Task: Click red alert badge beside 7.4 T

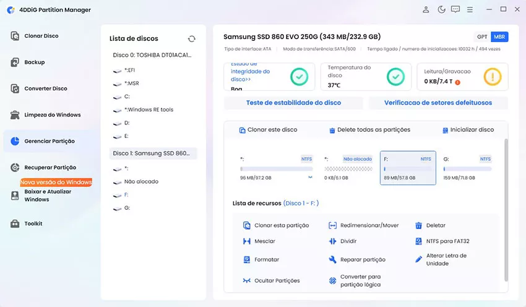Action: [x=457, y=82]
